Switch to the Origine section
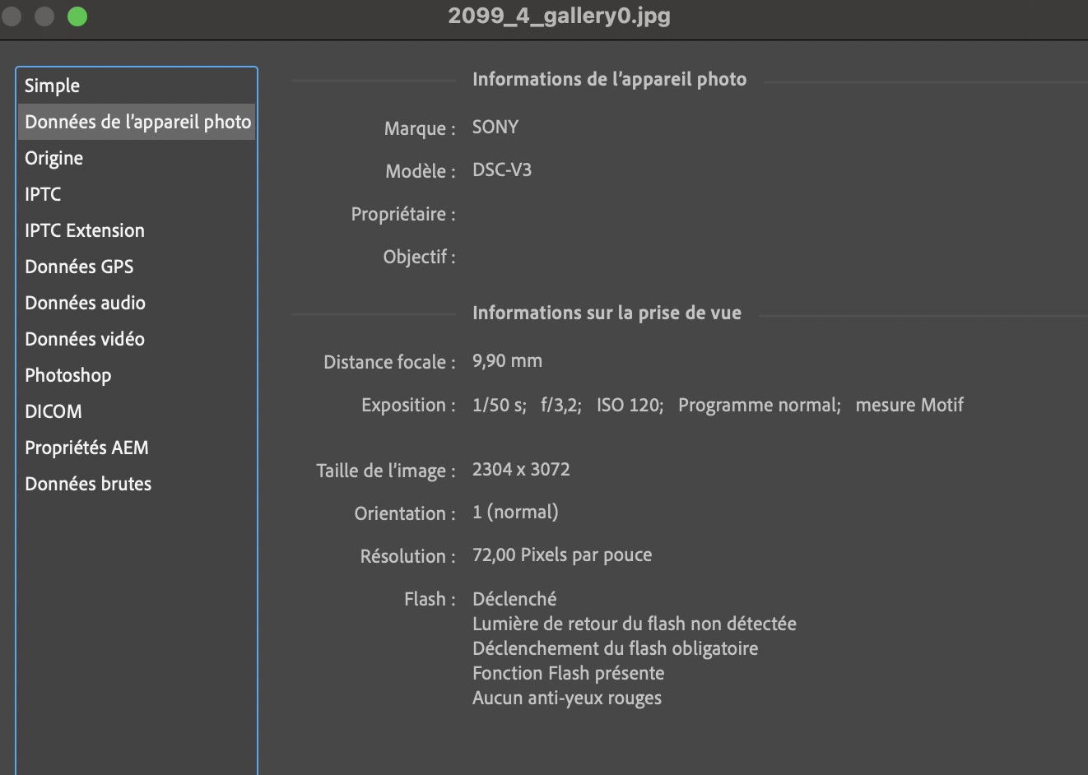Viewport: 1088px width, 775px height. [53, 158]
